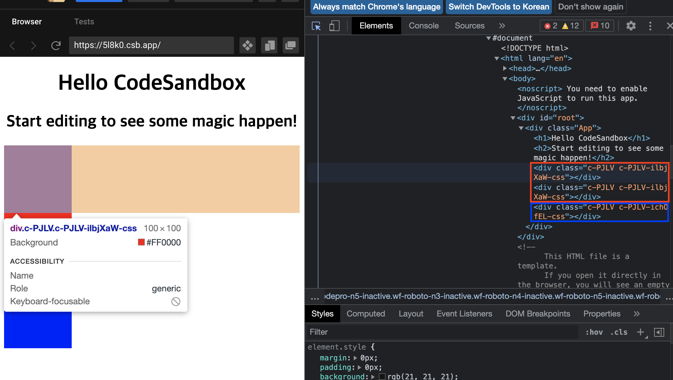Toggle the .cls class editor
This screenshot has height=380, width=673.
click(x=619, y=332)
